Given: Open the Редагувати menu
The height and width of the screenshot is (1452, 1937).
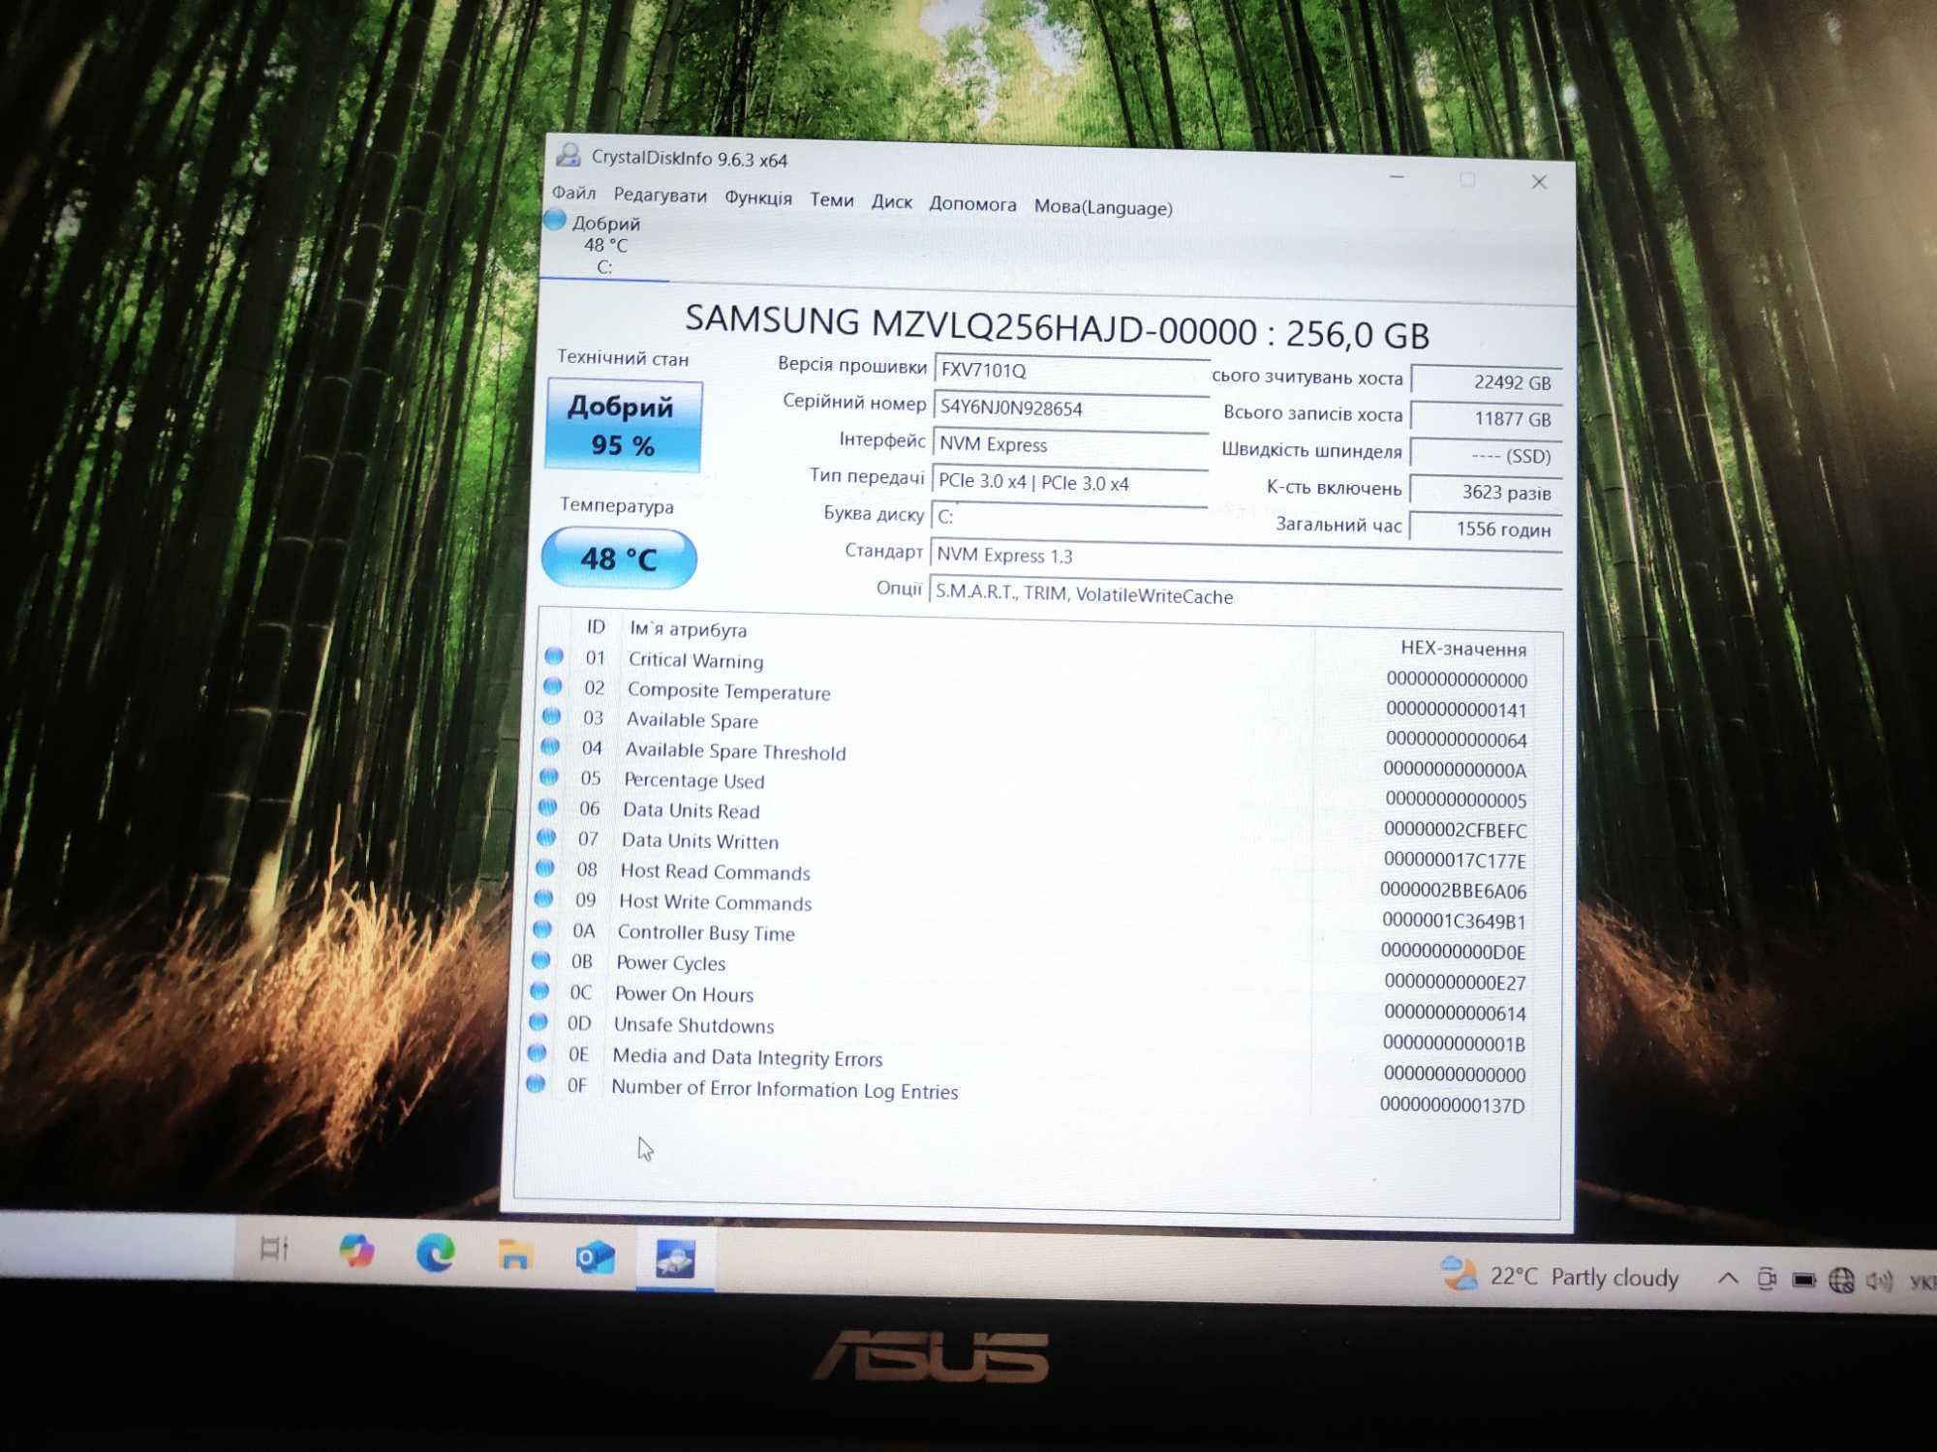Looking at the screenshot, I should point(660,195).
